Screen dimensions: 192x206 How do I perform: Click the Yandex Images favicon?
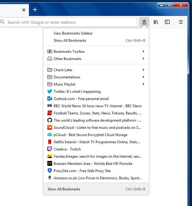pos(49,156)
